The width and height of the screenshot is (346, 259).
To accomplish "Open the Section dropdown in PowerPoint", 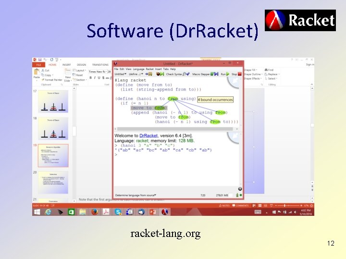I will tap(80, 80).
